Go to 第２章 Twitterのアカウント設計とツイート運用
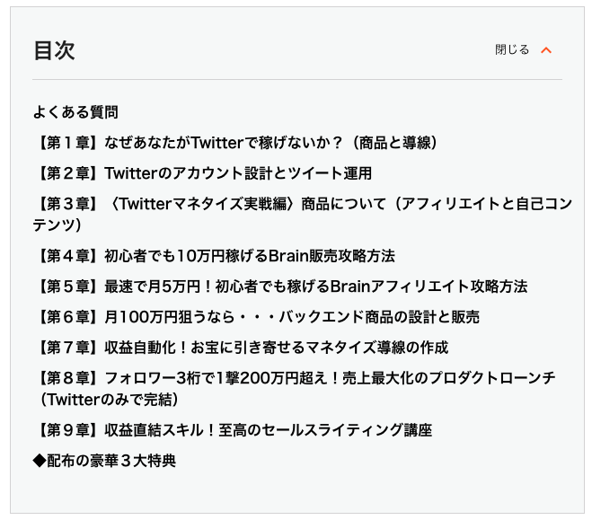The height and width of the screenshot is (520, 592). (x=203, y=172)
